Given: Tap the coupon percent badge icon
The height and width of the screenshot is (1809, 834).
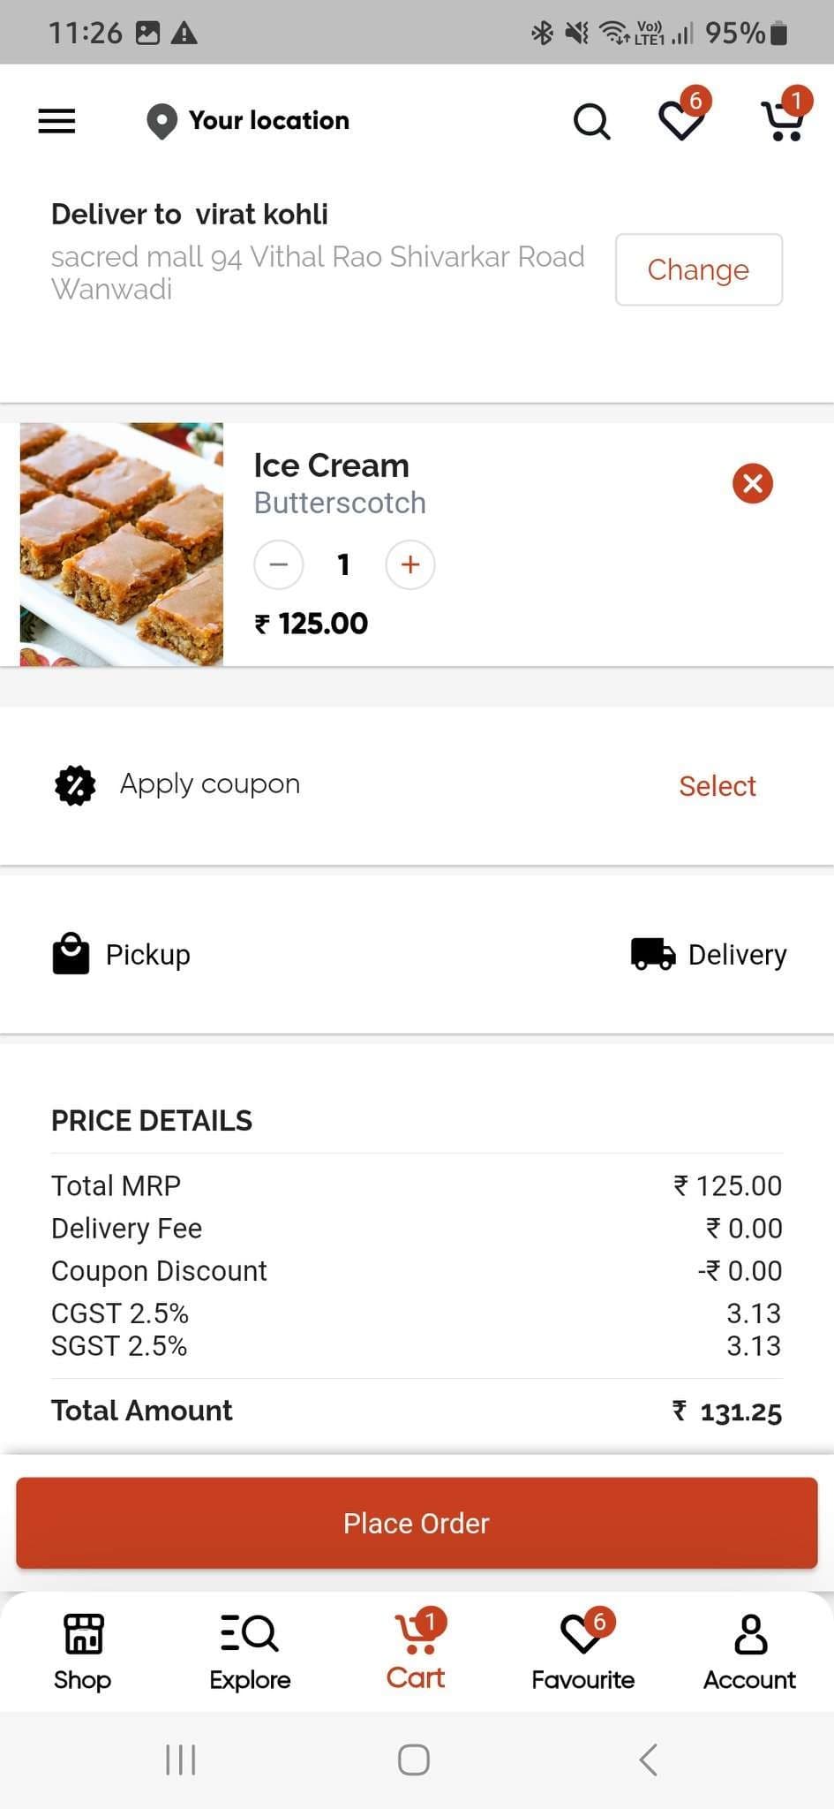Looking at the screenshot, I should (75, 785).
